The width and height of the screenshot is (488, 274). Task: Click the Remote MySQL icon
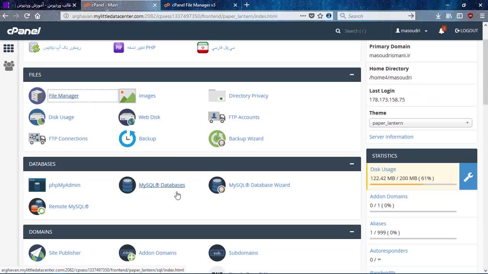click(x=37, y=207)
